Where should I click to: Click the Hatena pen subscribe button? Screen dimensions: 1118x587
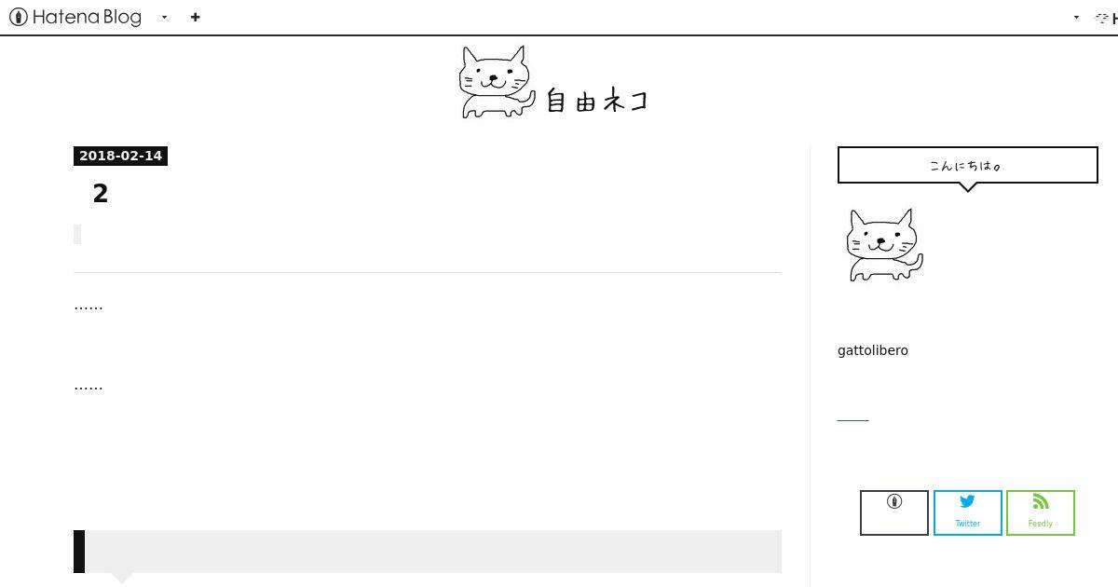(894, 512)
